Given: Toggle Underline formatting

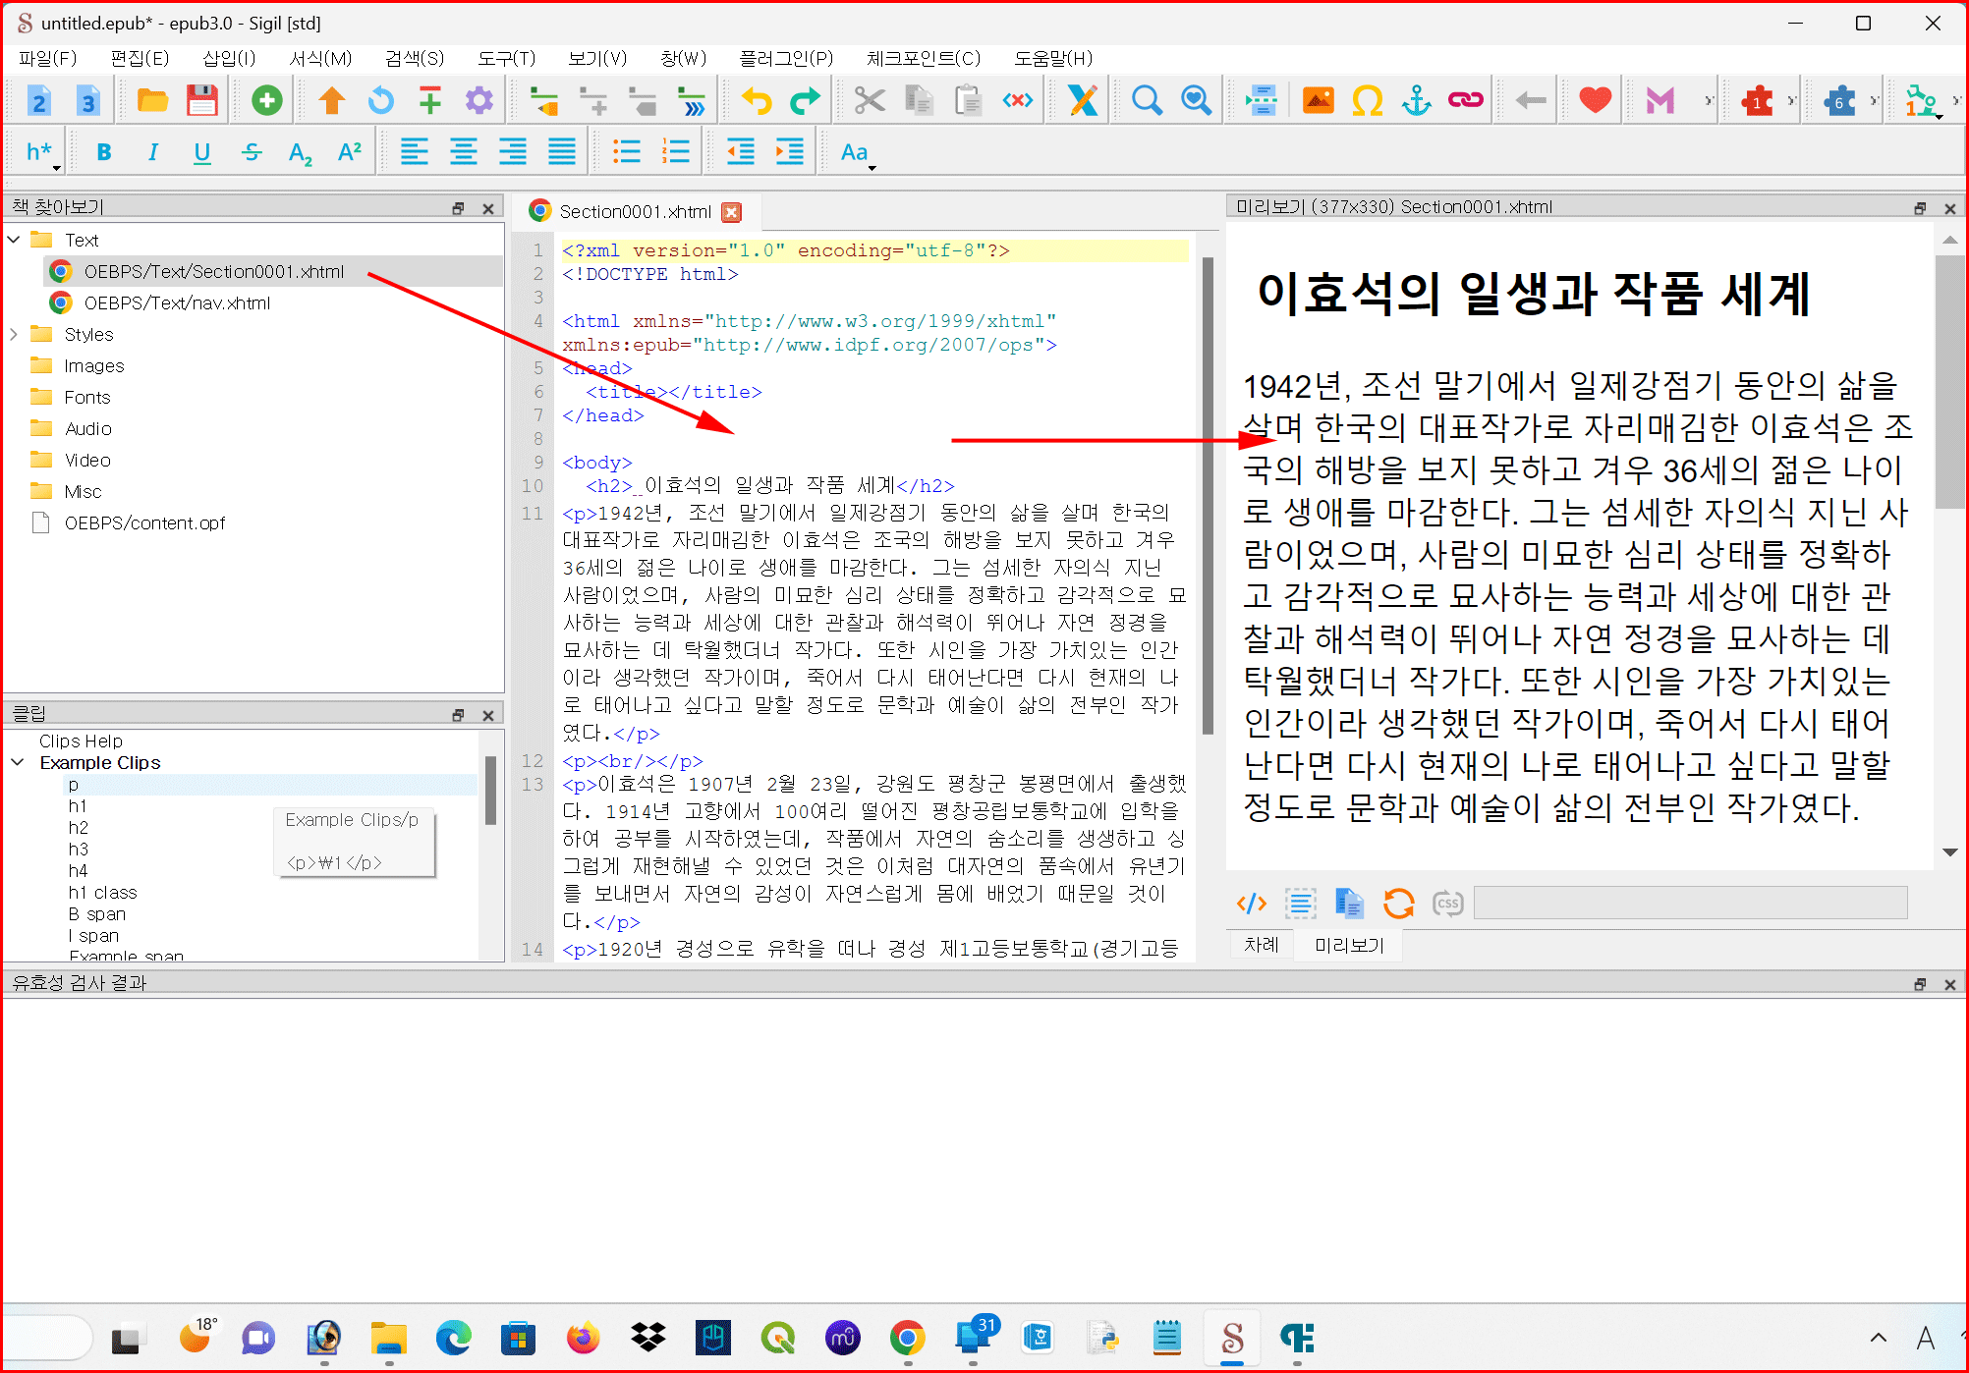Looking at the screenshot, I should point(201,152).
